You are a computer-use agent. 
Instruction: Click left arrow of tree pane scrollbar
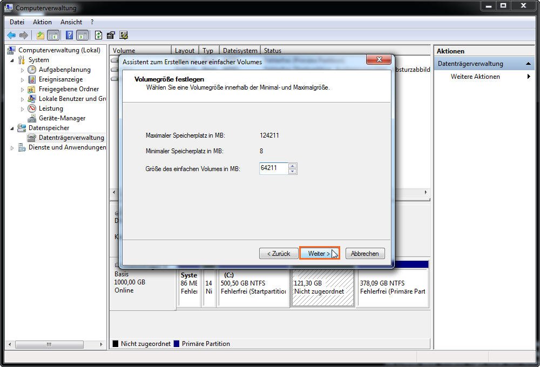click(9, 344)
